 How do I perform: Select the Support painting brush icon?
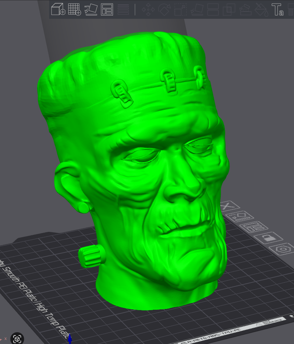(245, 10)
